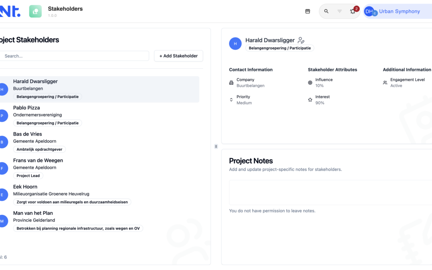Click the Priority up-down arrows icon
Screen dimensions: 432x270
click(x=231, y=100)
